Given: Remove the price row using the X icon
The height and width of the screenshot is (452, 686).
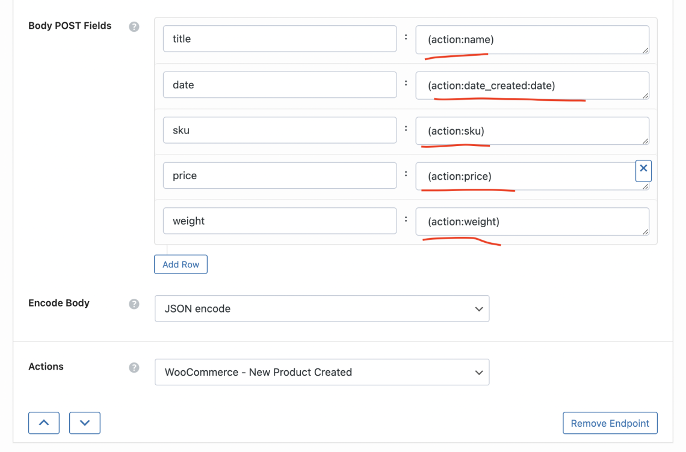Looking at the screenshot, I should tap(643, 171).
